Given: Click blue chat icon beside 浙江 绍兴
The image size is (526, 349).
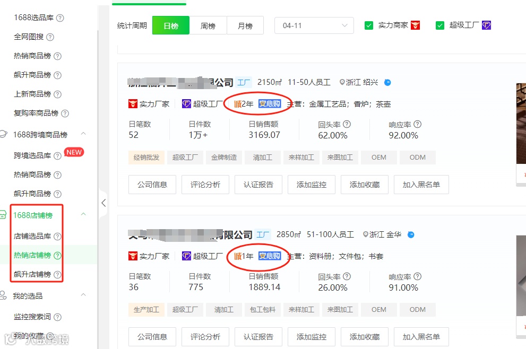Looking at the screenshot, I should point(387,82).
